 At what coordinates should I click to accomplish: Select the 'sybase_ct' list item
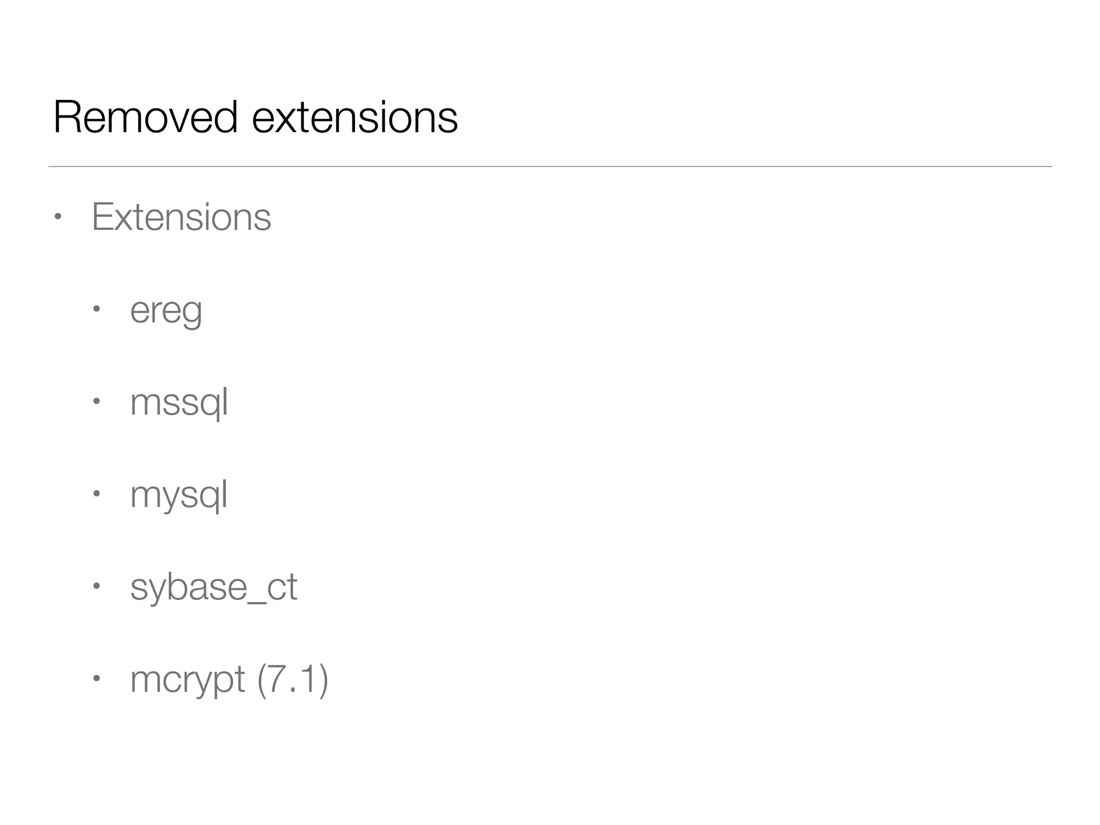pos(213,587)
